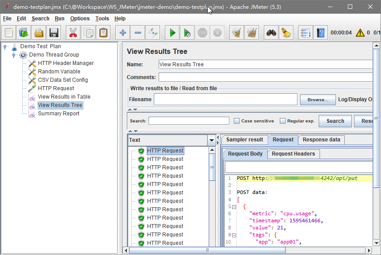The width and height of the screenshot is (381, 255).
Task: Switch to Sampler result tab
Action: [245, 140]
